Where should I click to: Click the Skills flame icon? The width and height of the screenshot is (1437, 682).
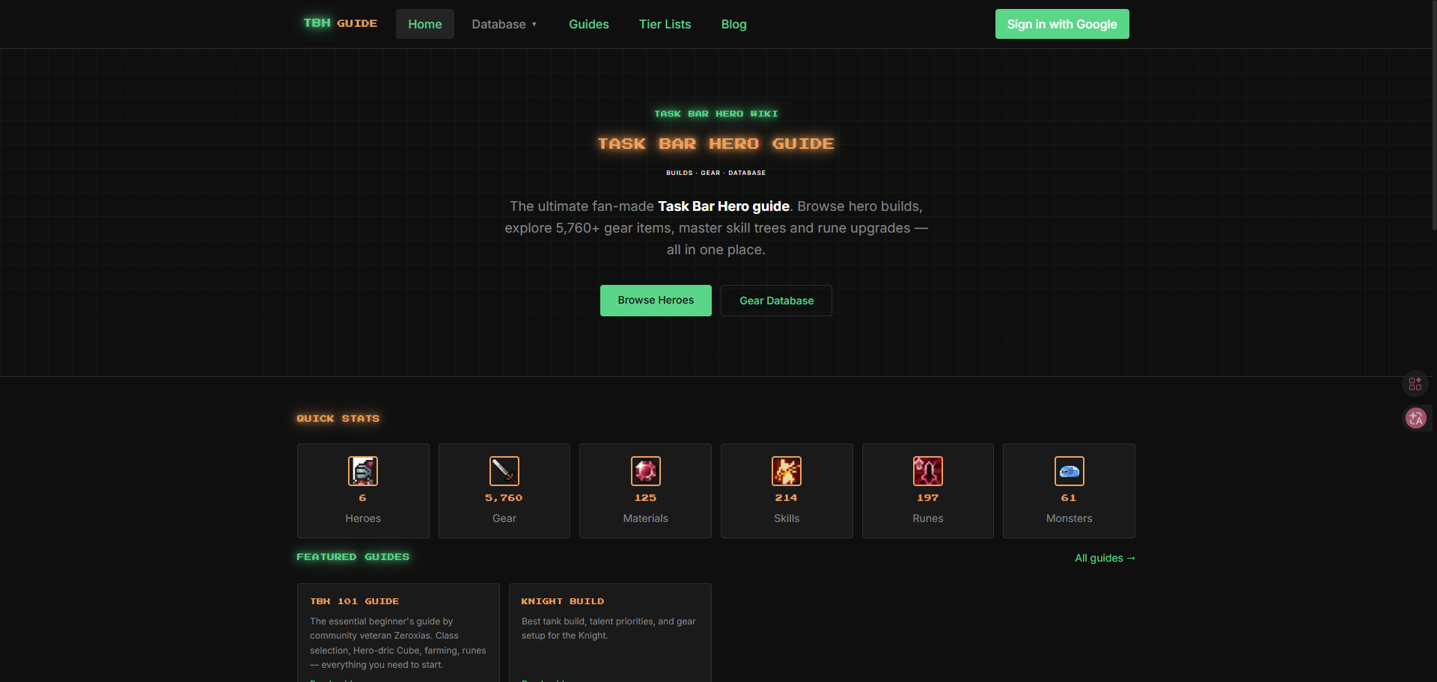tap(787, 471)
